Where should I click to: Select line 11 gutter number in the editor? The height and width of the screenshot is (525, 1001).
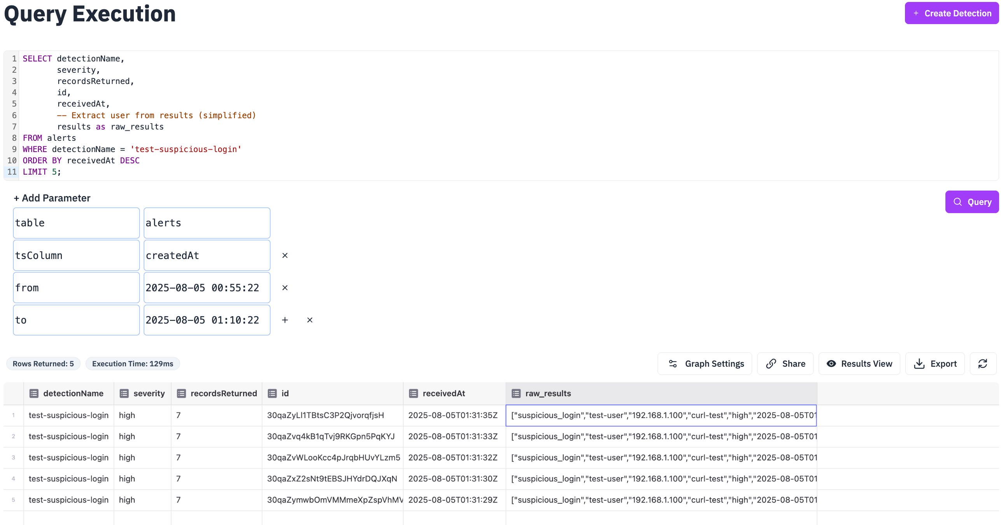click(x=12, y=172)
